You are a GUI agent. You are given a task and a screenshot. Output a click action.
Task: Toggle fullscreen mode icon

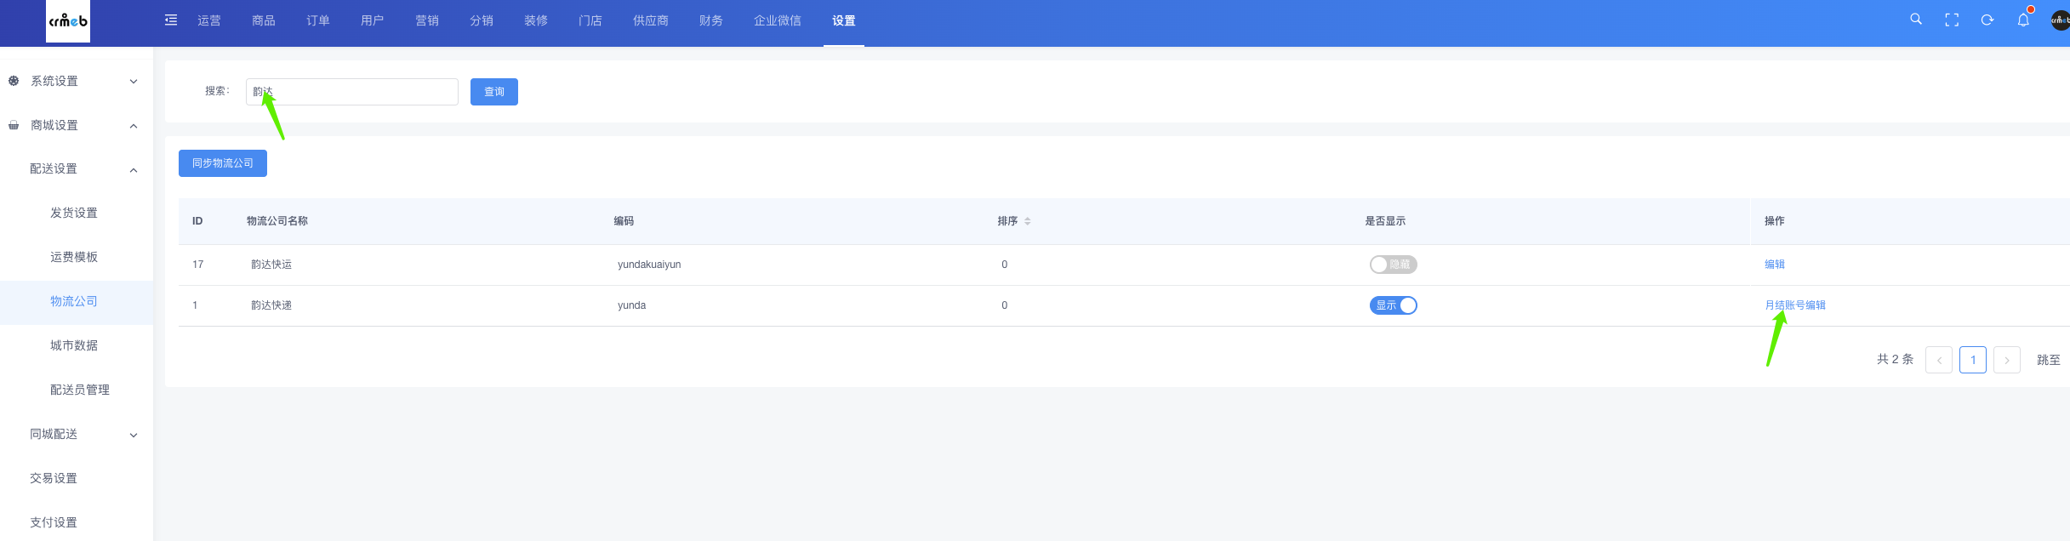coord(1952,20)
